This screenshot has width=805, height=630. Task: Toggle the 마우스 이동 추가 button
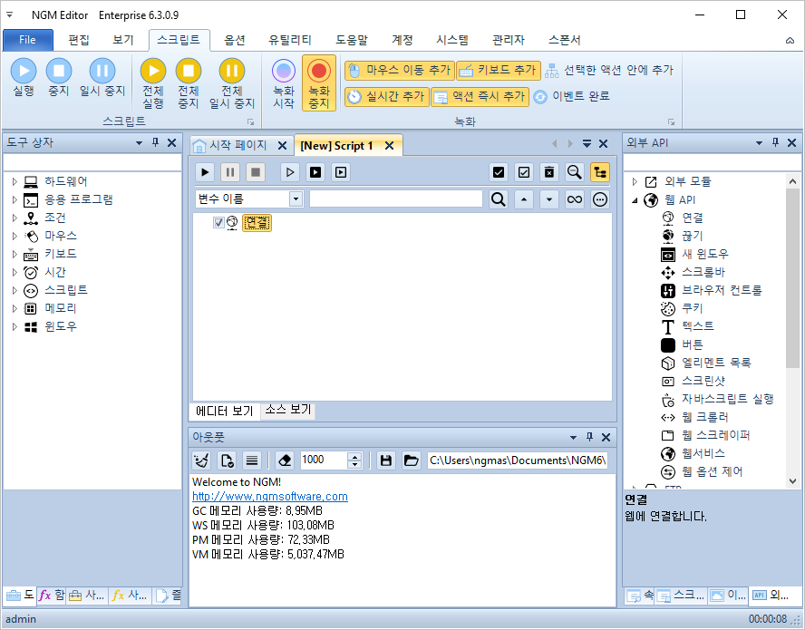(400, 71)
